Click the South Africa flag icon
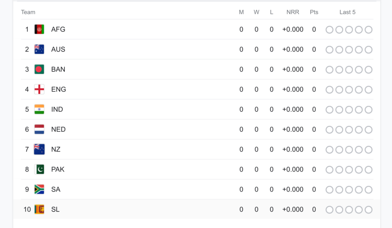392x228 pixels. pyautogui.click(x=39, y=190)
